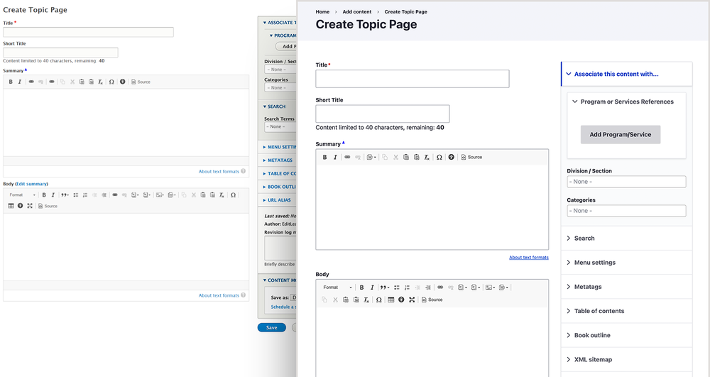Toggle Italic in left form Summary toolbar

[x=19, y=82]
